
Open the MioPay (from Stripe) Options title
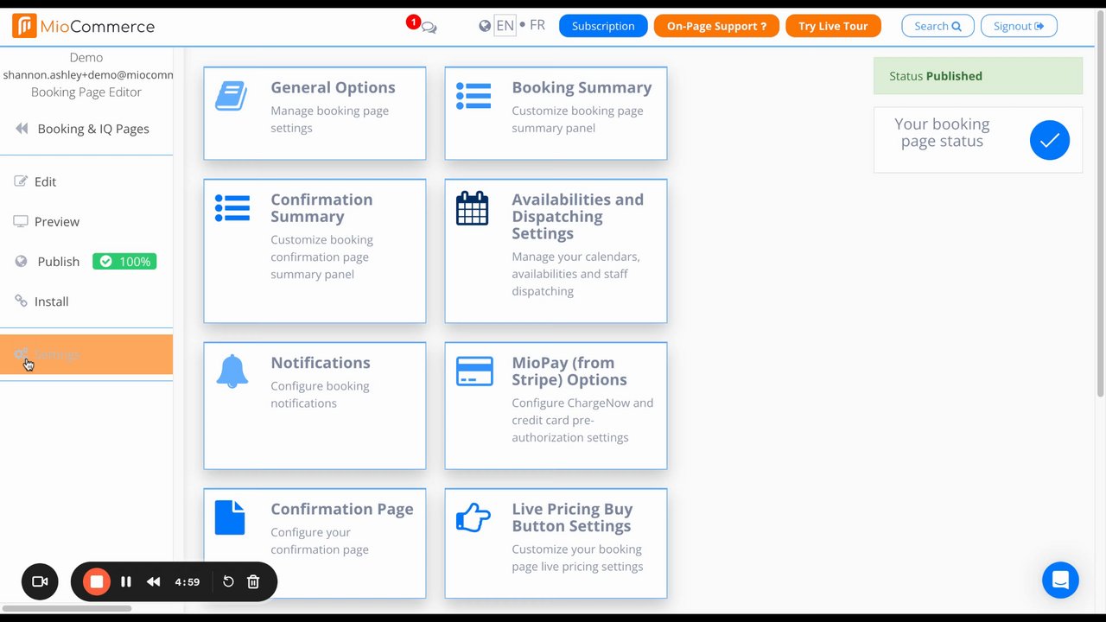pyautogui.click(x=569, y=371)
